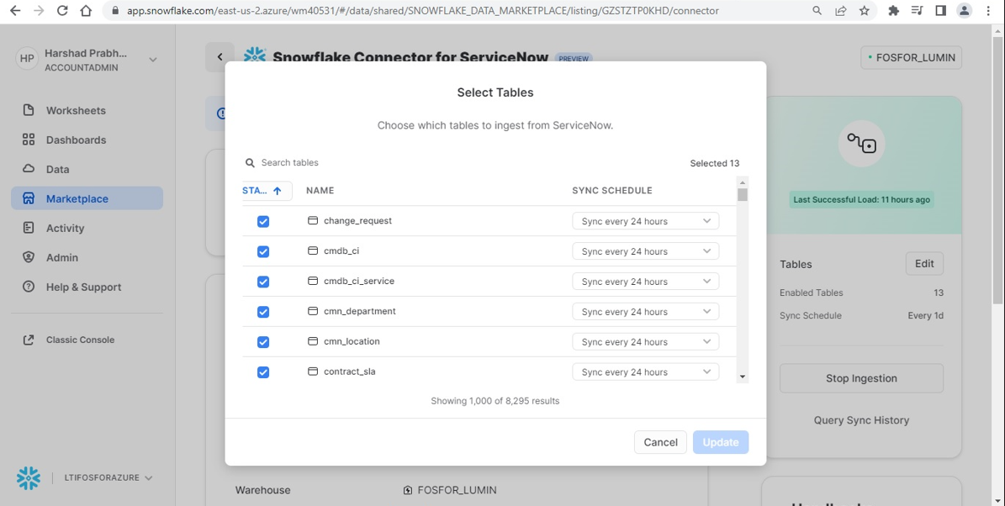
Task: Open Admin in the sidebar
Action: pyautogui.click(x=87, y=257)
